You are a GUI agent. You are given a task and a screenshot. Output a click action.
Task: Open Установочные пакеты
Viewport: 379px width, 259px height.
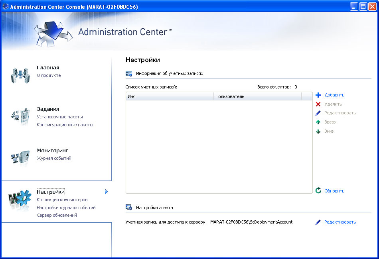(60, 117)
